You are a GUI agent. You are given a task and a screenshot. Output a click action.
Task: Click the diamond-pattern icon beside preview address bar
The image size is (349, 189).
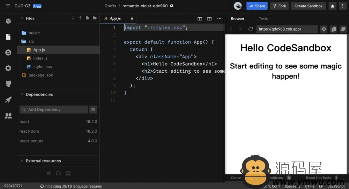pos(324,29)
